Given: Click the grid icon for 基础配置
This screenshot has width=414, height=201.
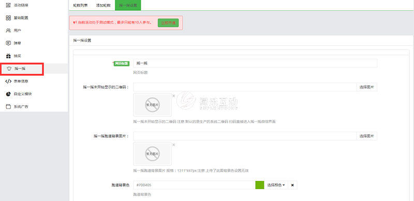Looking at the screenshot, I should tap(8, 18).
